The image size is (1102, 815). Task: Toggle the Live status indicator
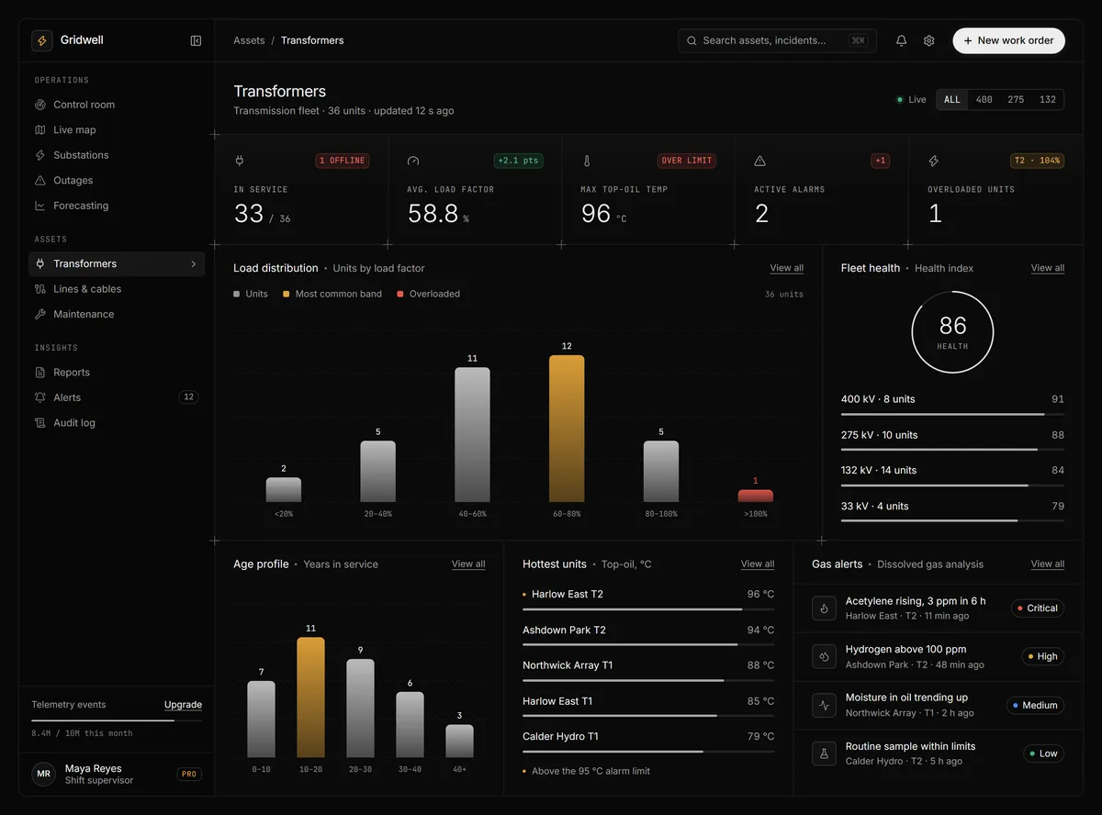point(911,100)
